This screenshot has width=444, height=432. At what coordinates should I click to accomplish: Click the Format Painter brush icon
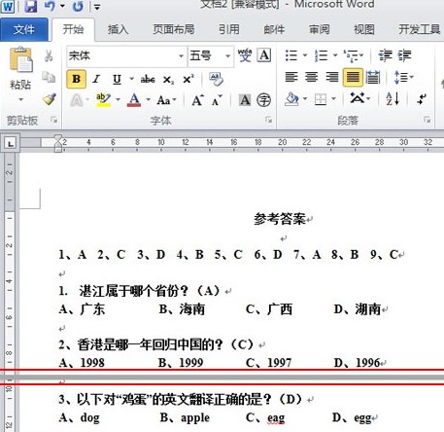(x=50, y=99)
